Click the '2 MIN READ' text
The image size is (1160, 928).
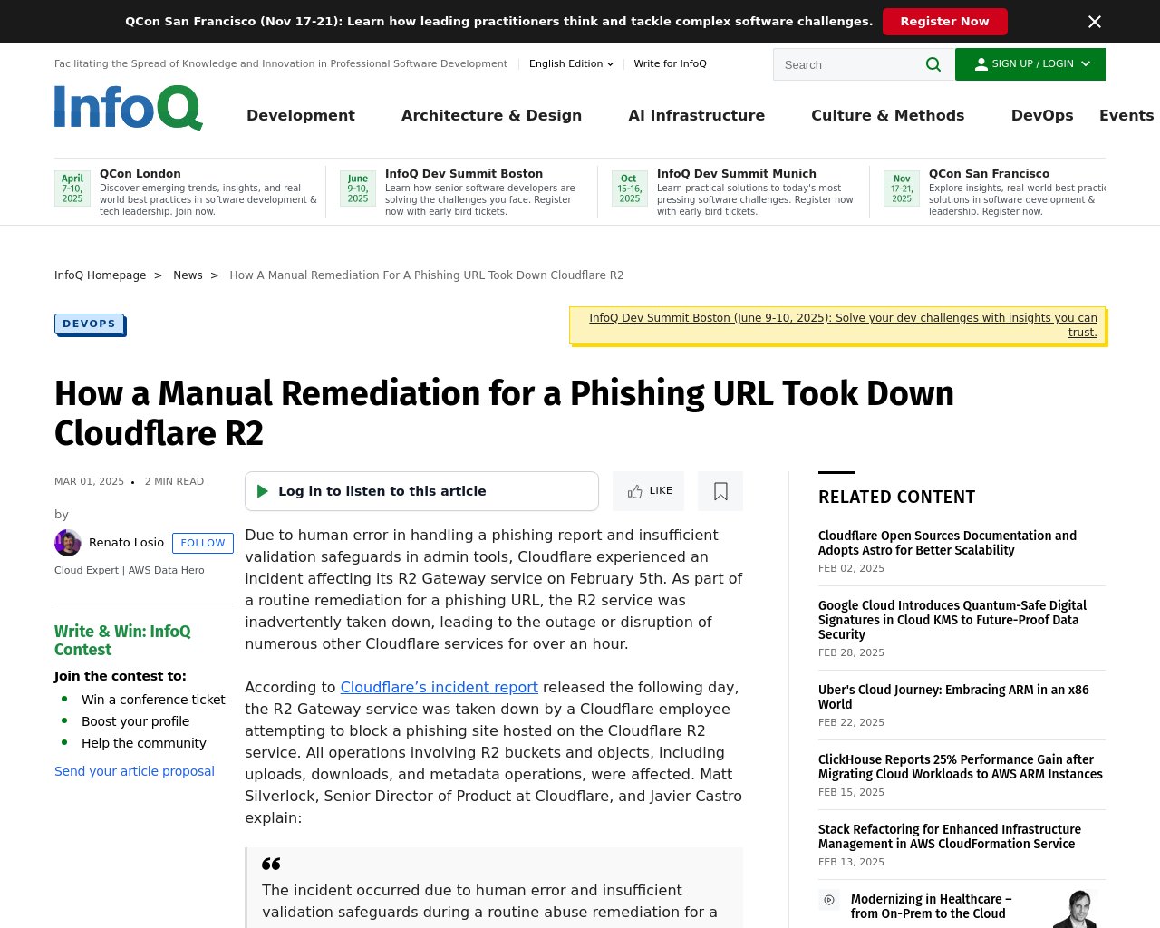[174, 482]
